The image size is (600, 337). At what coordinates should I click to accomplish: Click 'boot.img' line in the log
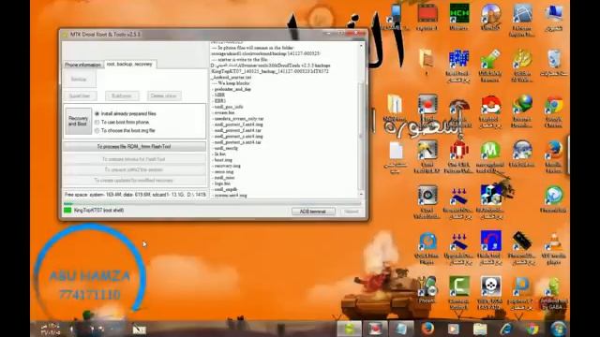223,160
